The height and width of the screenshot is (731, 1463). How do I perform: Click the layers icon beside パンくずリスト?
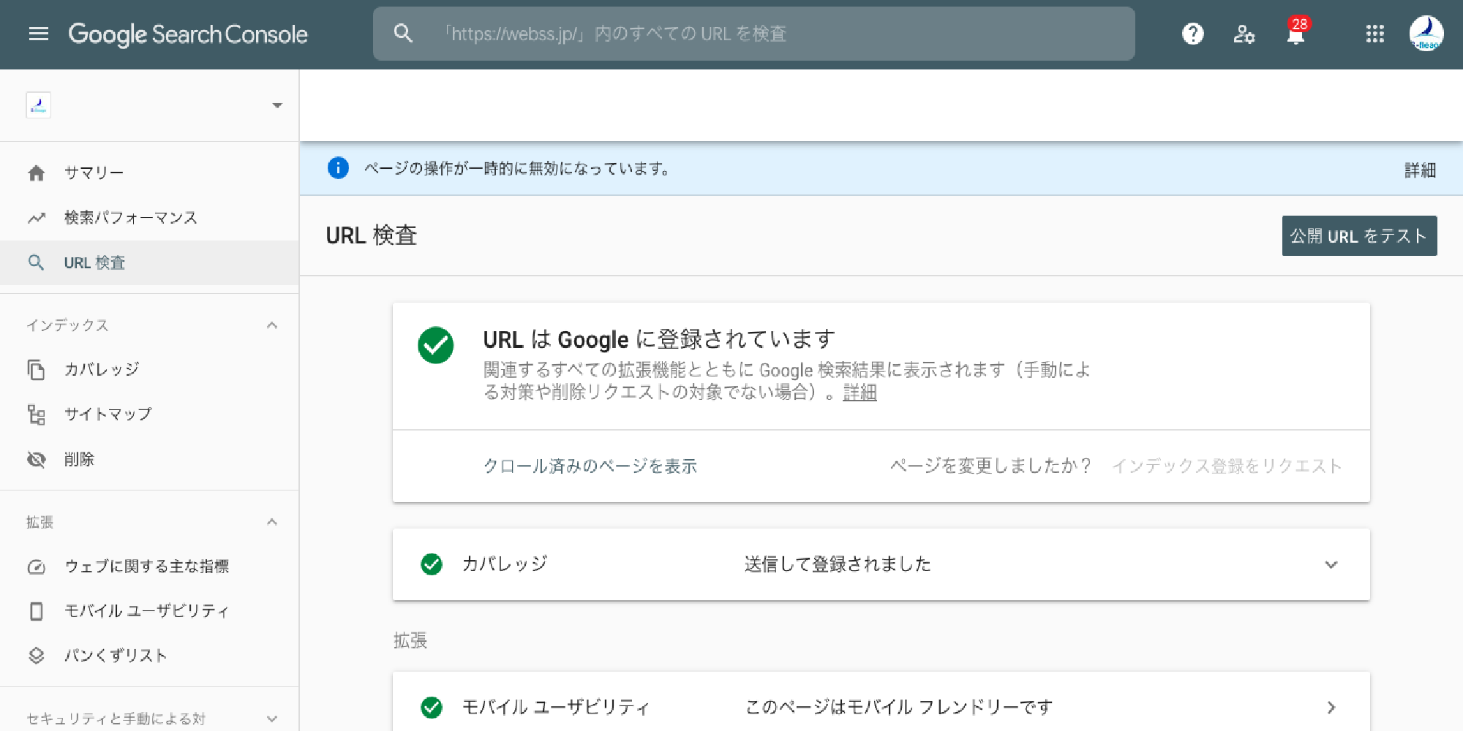pyautogui.click(x=36, y=656)
